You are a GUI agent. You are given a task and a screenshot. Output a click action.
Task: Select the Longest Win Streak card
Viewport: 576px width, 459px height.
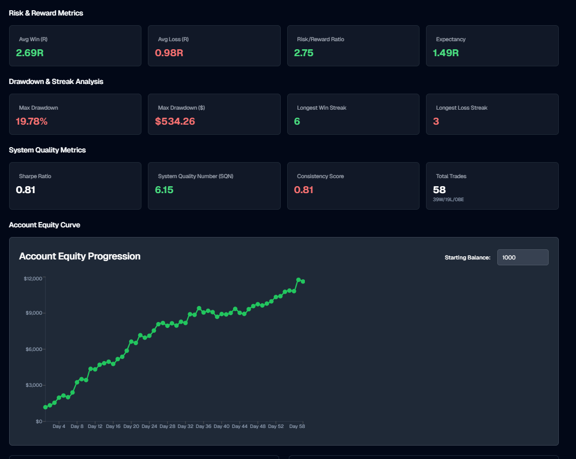[x=353, y=114]
